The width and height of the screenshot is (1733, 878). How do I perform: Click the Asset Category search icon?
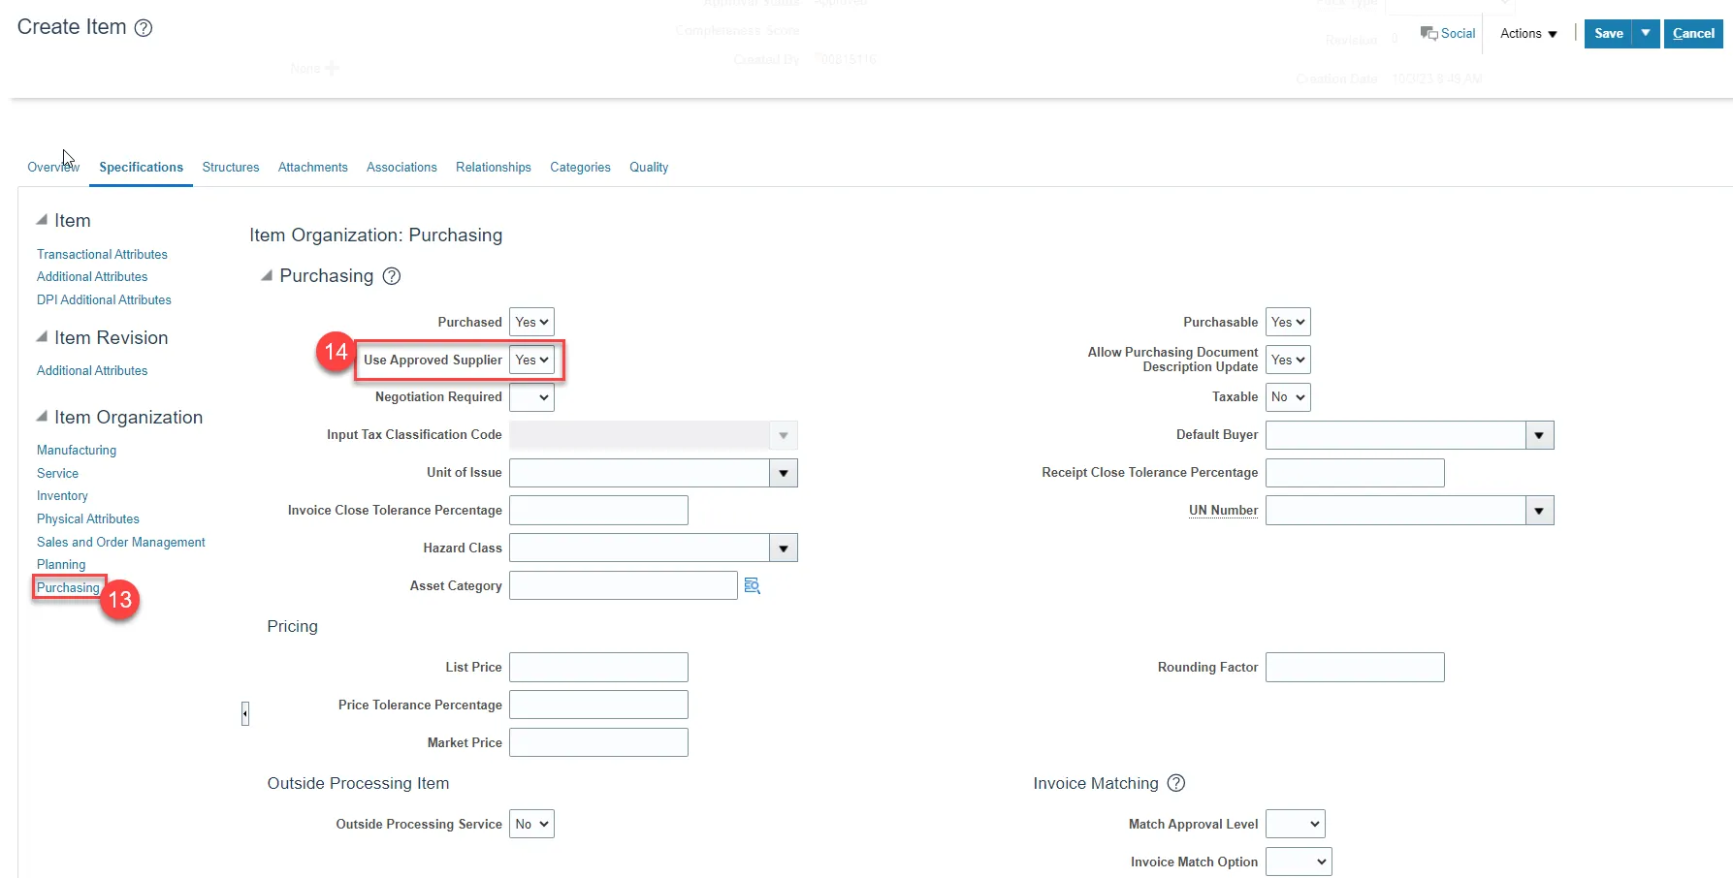click(x=752, y=585)
